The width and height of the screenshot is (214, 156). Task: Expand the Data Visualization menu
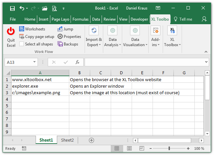[135, 37]
